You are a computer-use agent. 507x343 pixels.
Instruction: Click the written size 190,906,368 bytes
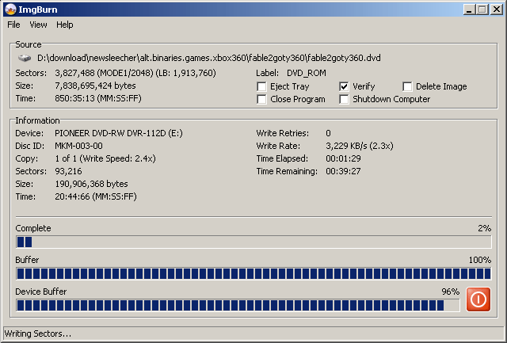point(91,184)
